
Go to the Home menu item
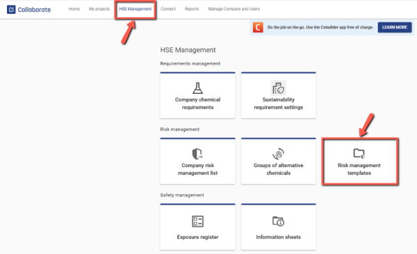coord(74,9)
